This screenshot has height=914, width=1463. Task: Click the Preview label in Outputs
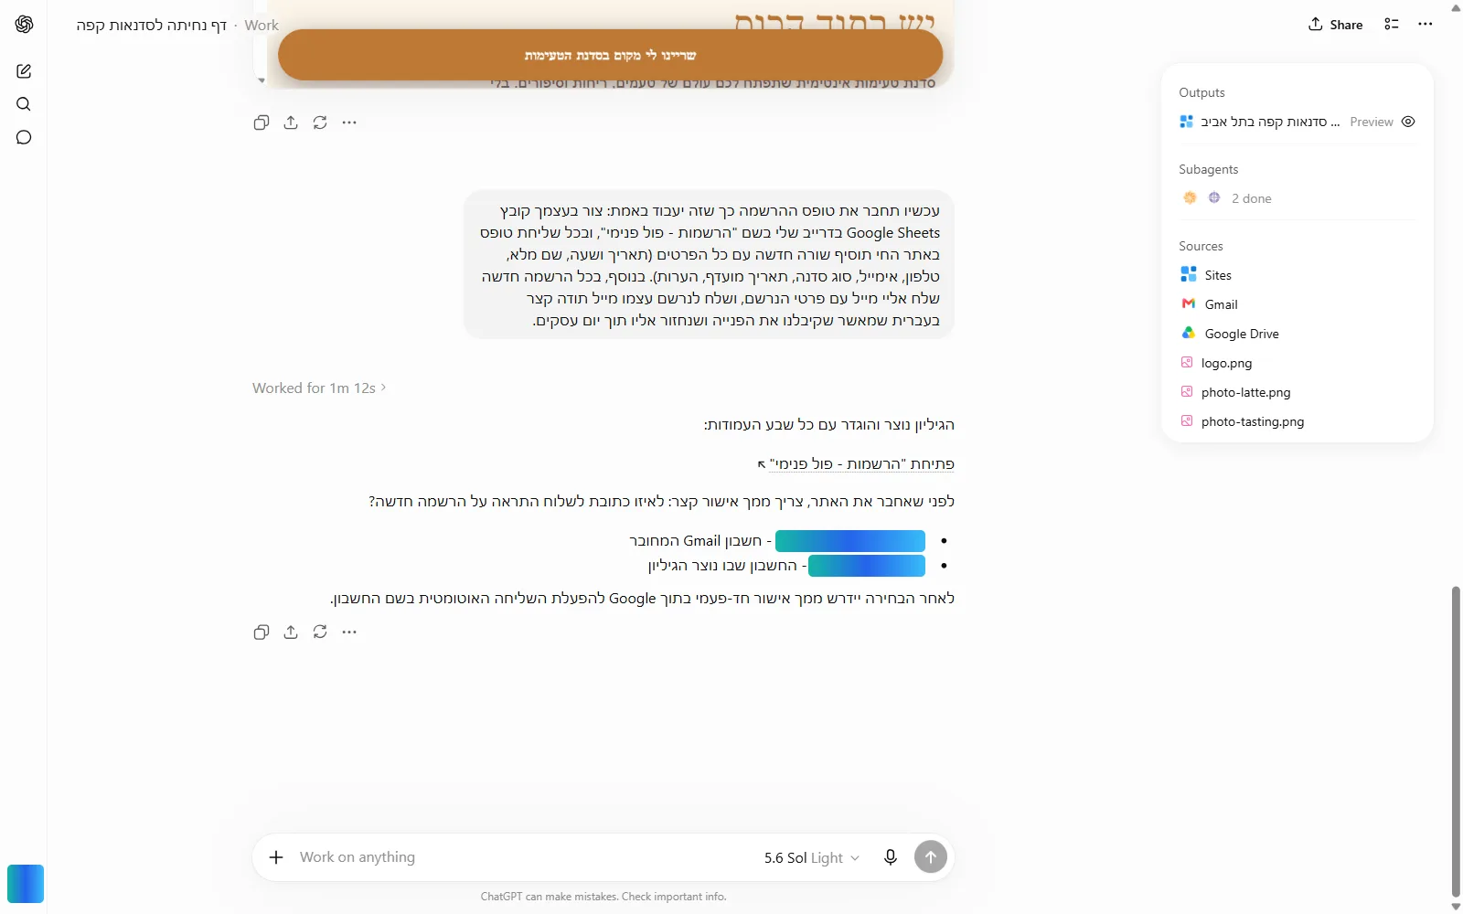pos(1372,122)
